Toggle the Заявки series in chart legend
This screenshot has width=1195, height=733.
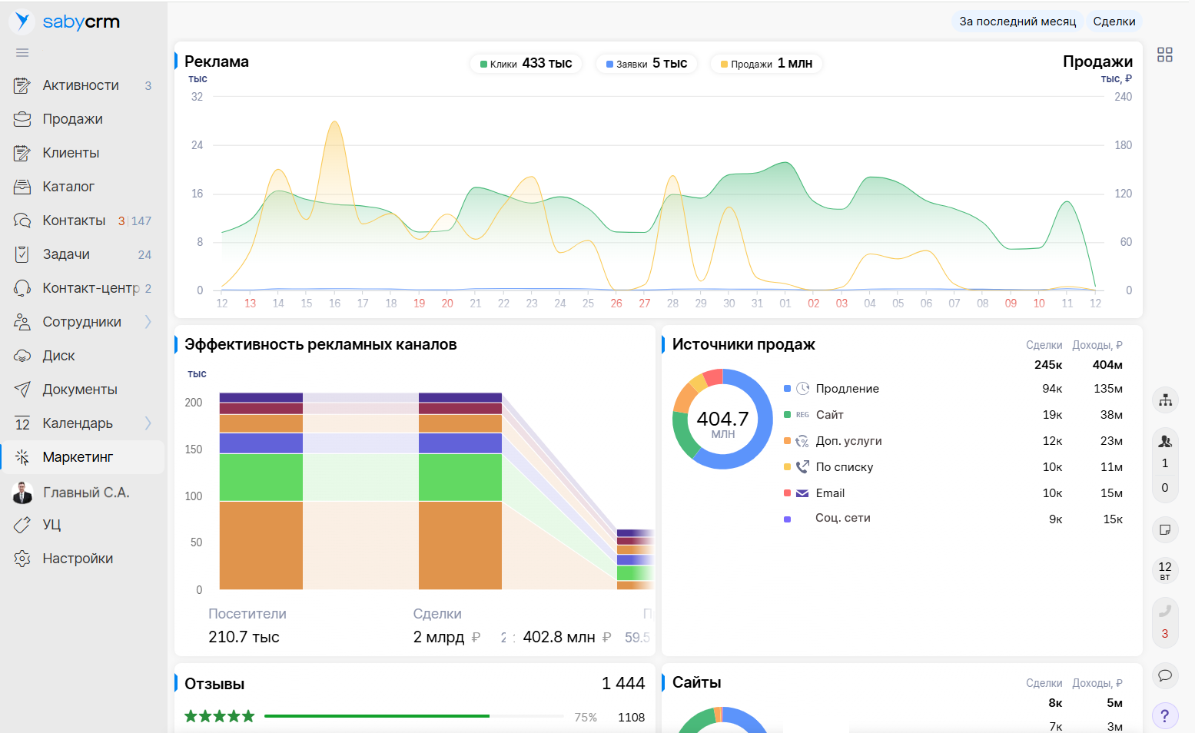click(x=646, y=64)
